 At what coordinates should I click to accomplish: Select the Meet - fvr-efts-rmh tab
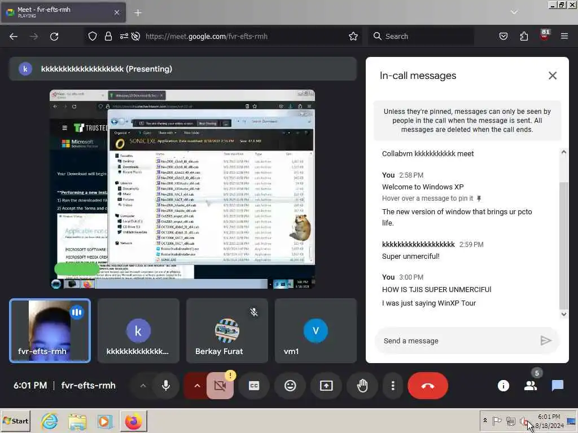[63, 12]
